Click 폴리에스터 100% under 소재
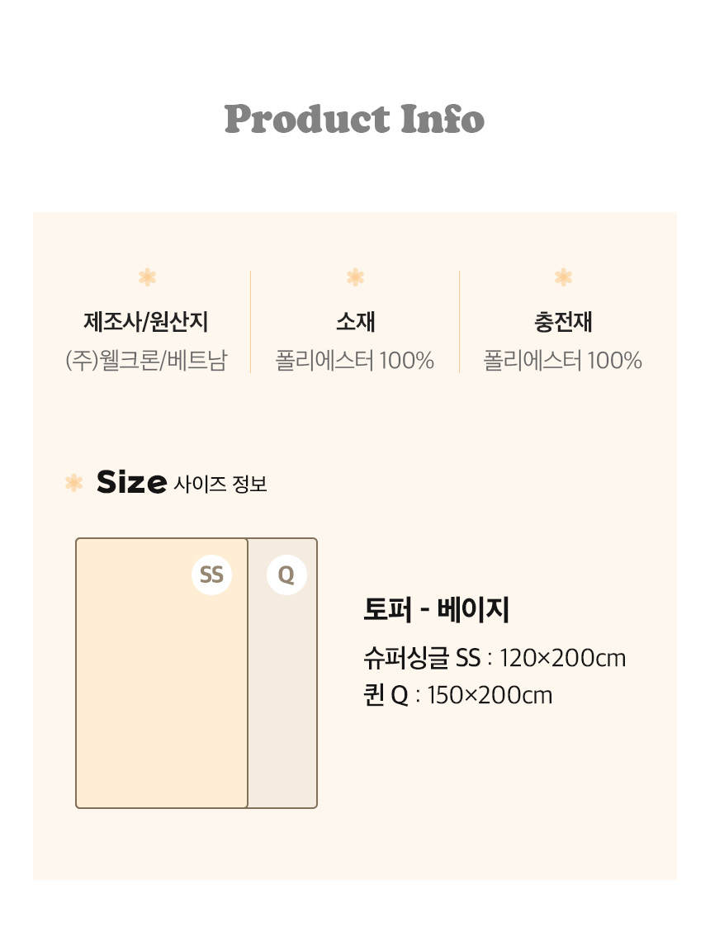Screen dimensions: 710x946 pos(355,361)
